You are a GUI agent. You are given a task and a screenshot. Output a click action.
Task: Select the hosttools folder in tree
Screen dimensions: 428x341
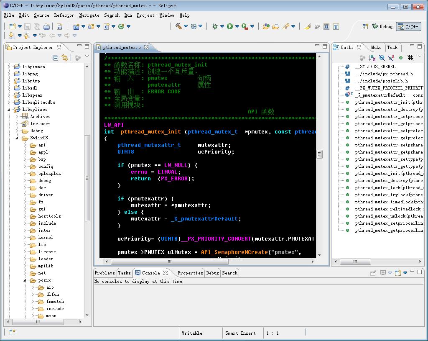click(49, 216)
